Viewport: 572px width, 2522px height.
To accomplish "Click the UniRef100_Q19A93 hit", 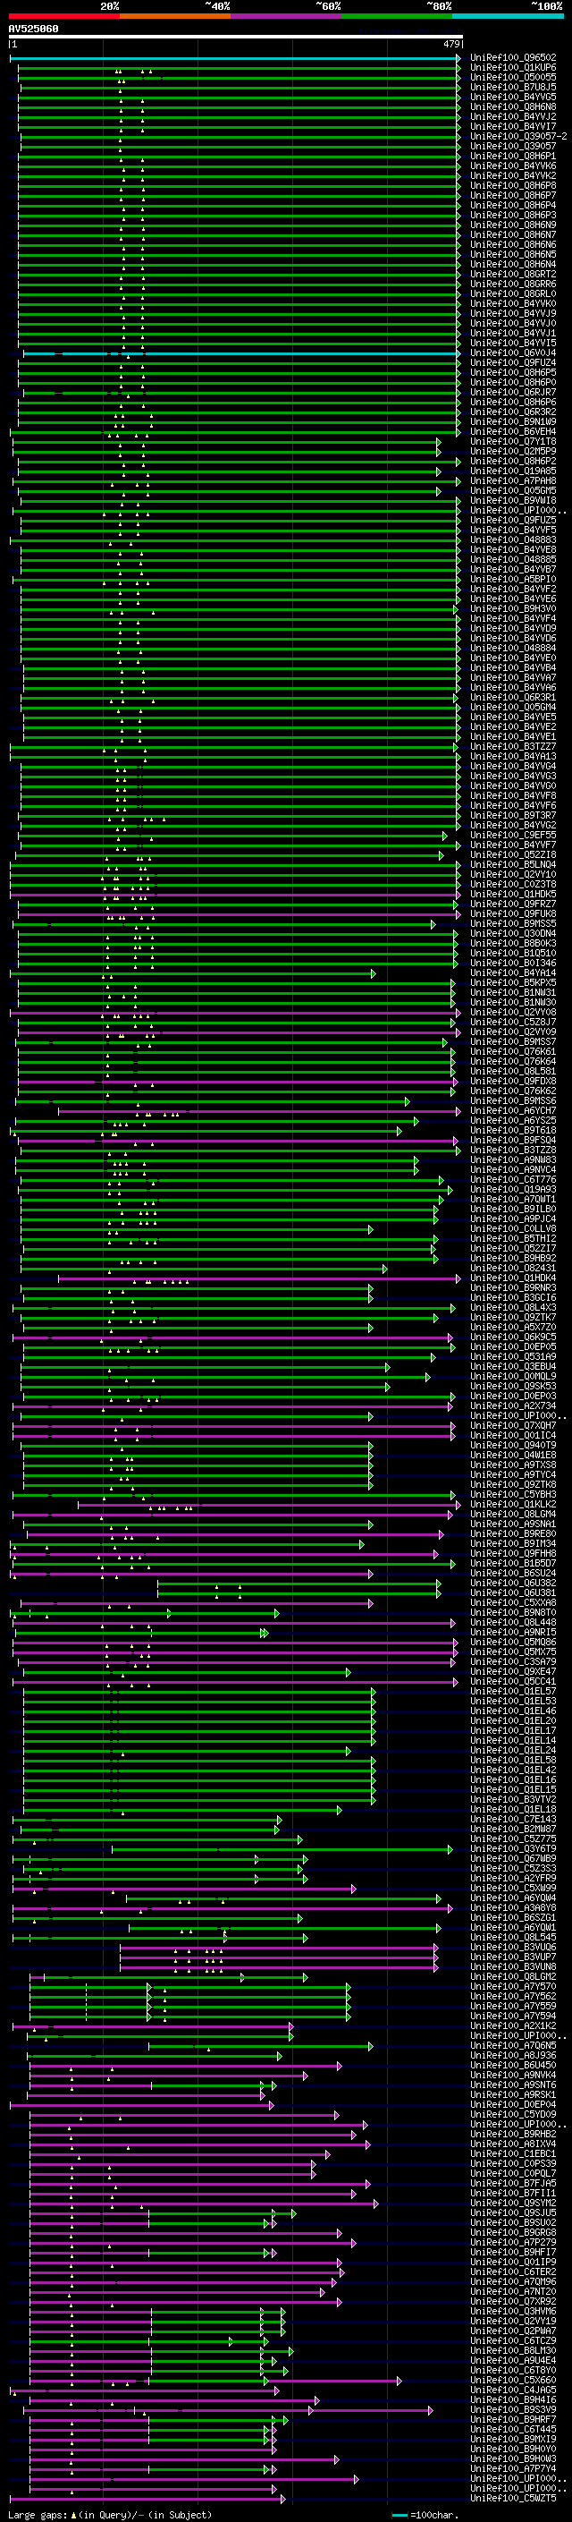I will click(513, 1190).
